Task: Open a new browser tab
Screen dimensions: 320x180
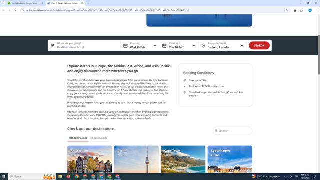Action: click(88, 3)
